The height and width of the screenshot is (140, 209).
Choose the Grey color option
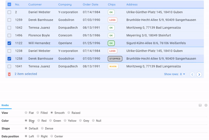tap(80, 121)
